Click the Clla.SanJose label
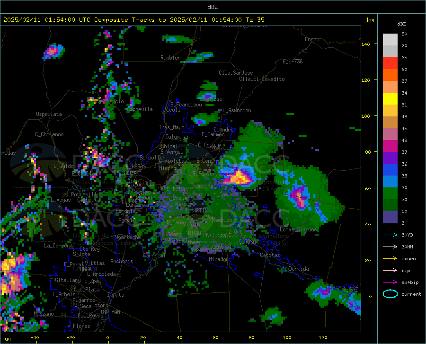This screenshot has height=344, width=426. (236, 73)
